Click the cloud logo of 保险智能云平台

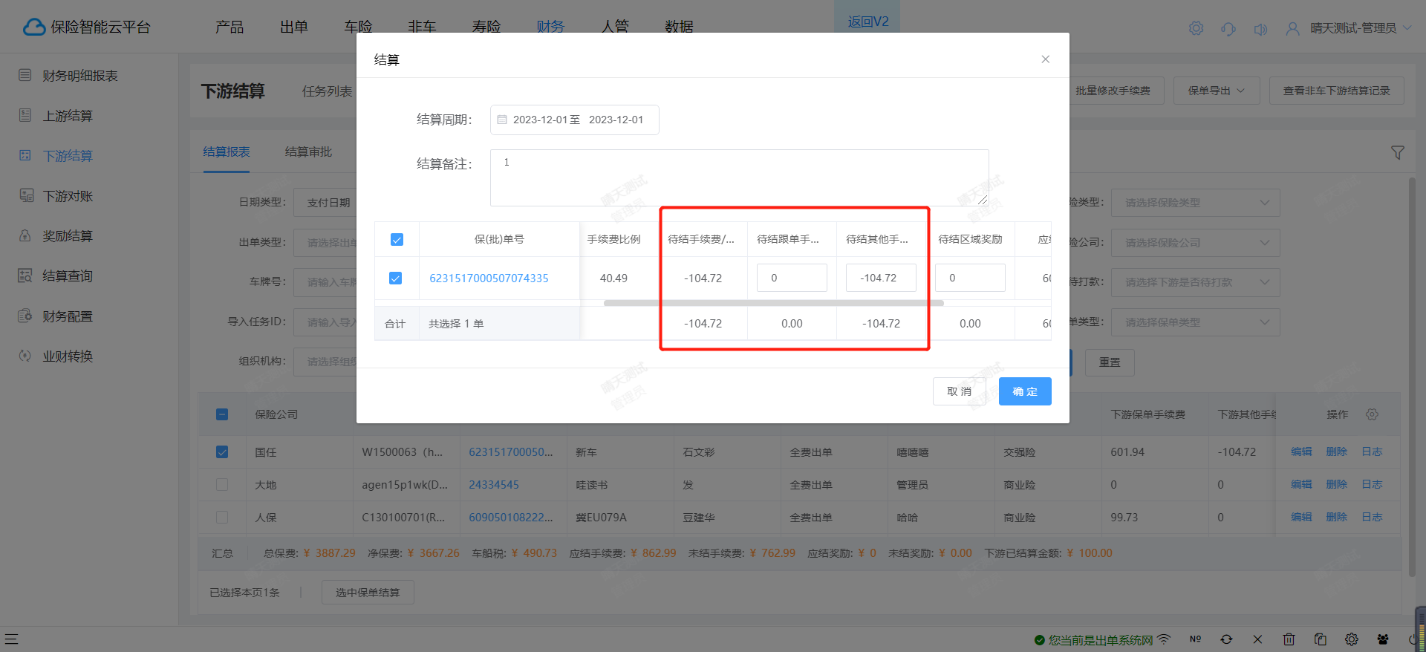pyautogui.click(x=34, y=27)
